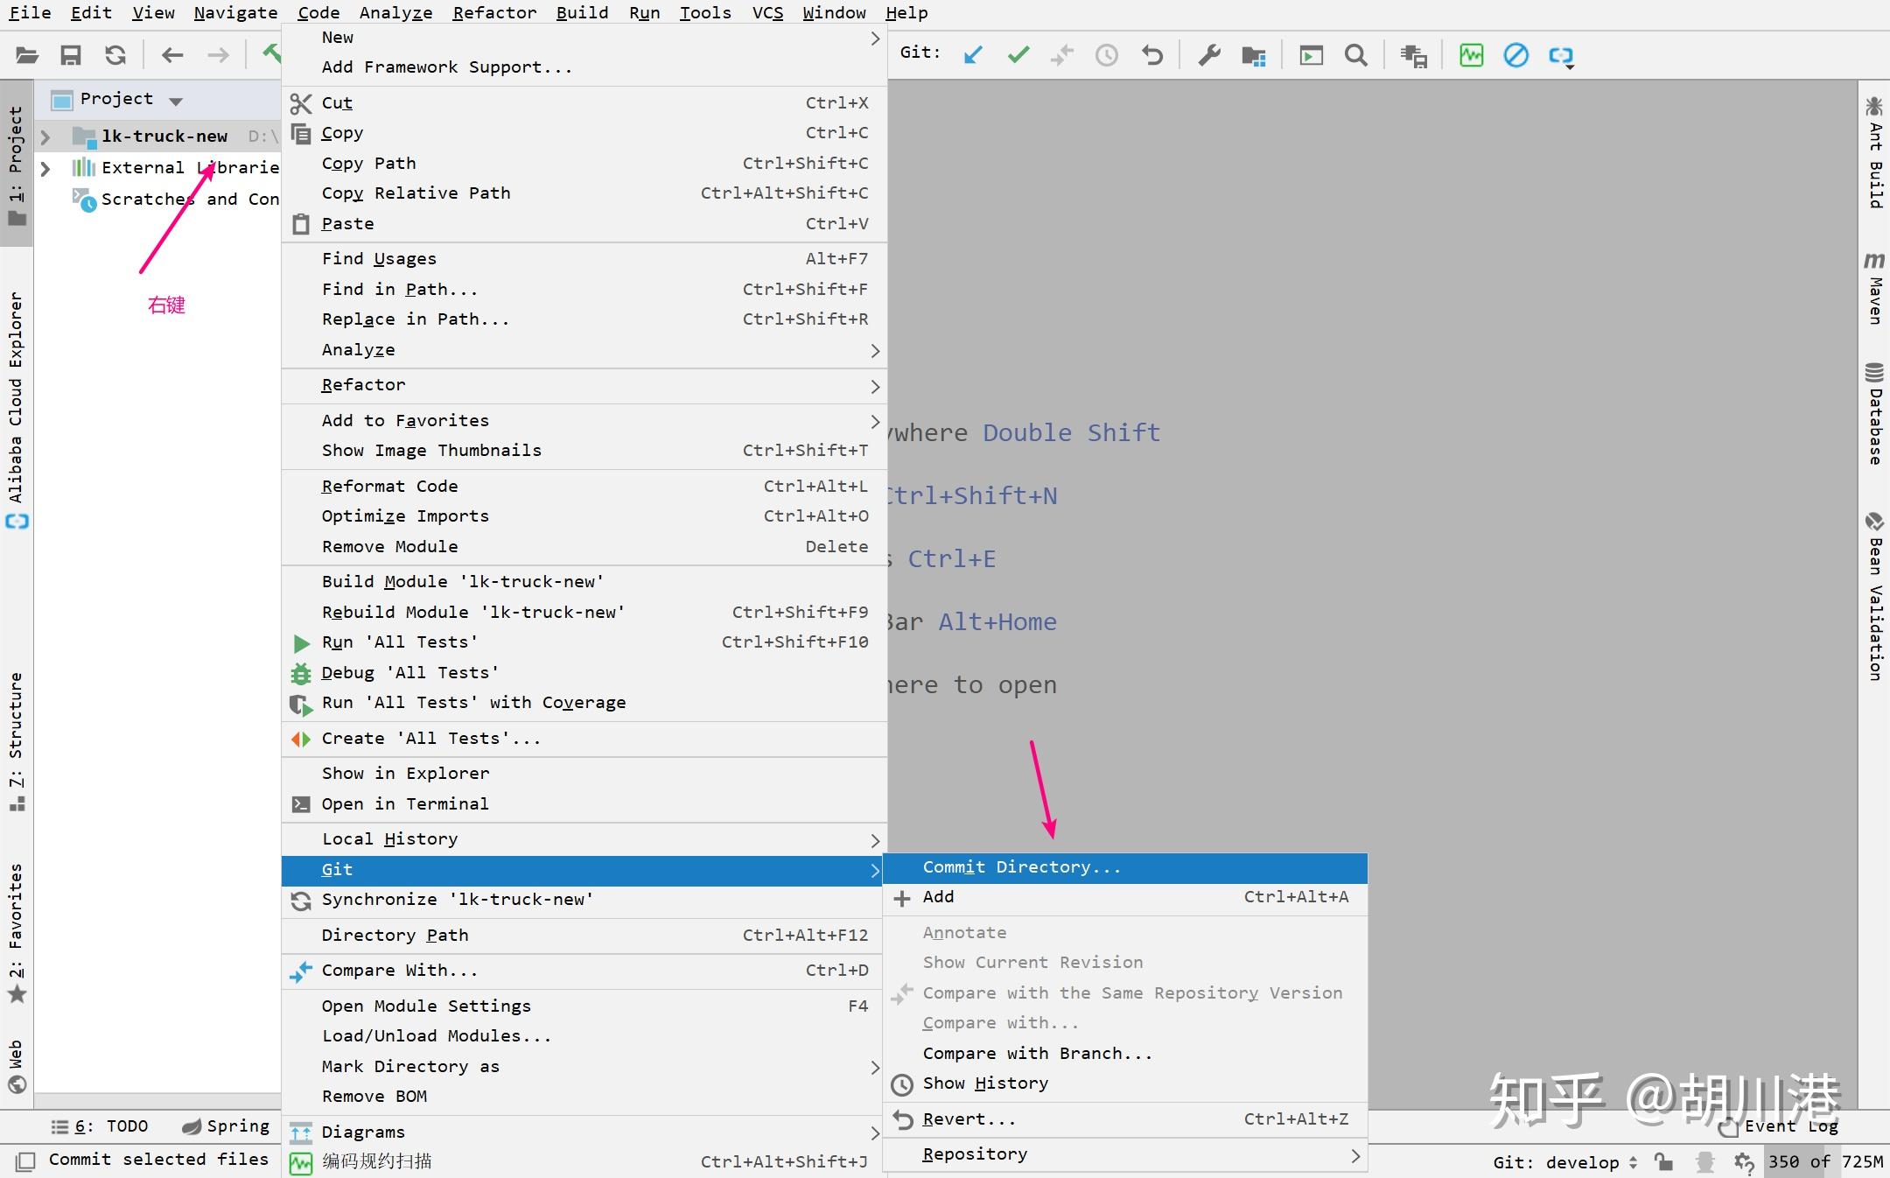Toggle the read-only lock icon in status bar

[x=1663, y=1162]
